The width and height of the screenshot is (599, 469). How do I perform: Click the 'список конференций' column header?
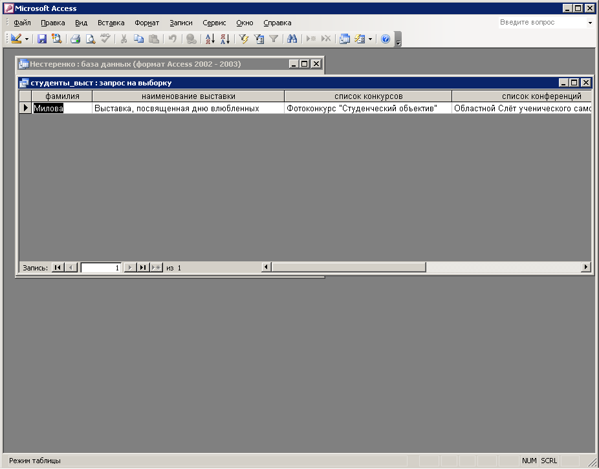(x=522, y=96)
